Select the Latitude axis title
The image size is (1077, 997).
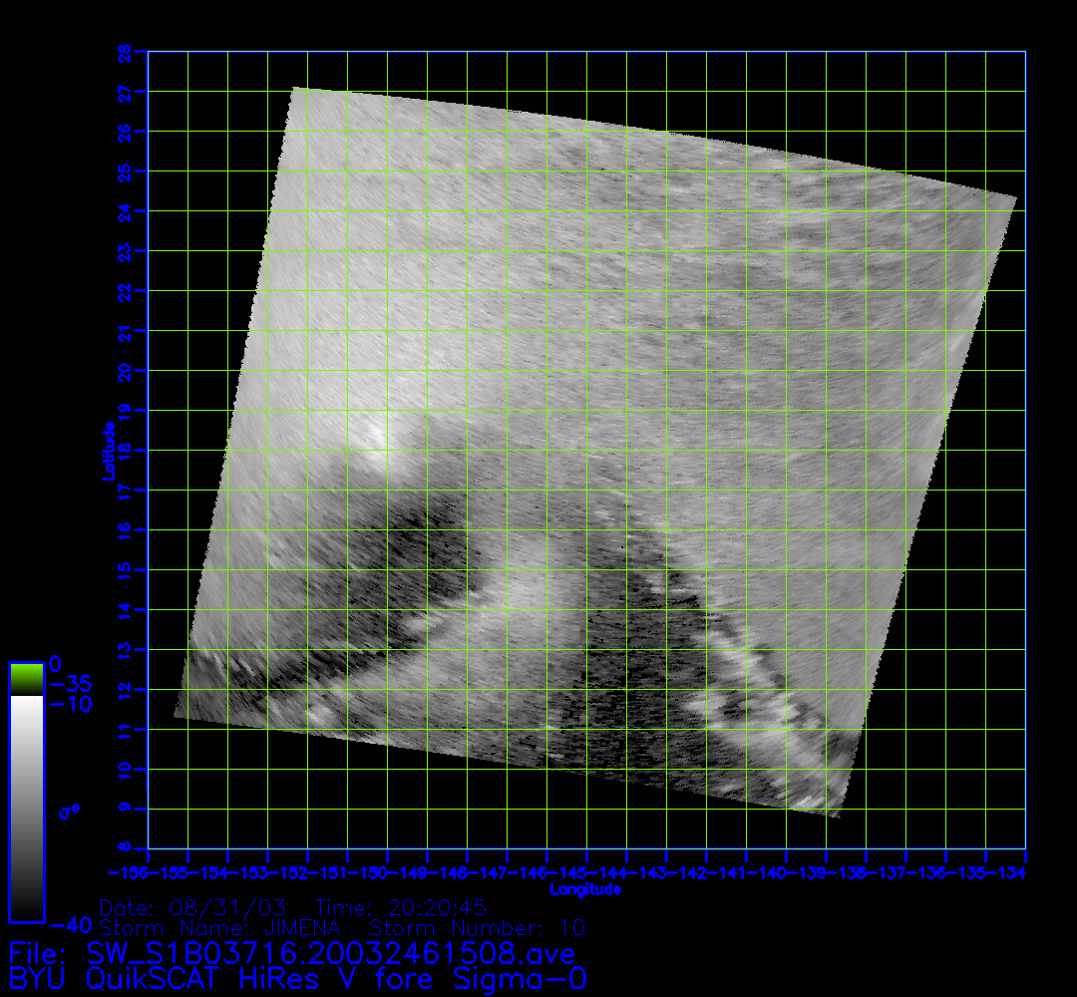coord(107,451)
